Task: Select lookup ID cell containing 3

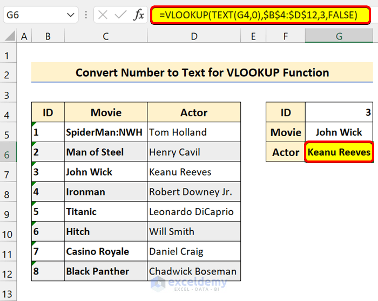Action: pyautogui.click(x=339, y=112)
